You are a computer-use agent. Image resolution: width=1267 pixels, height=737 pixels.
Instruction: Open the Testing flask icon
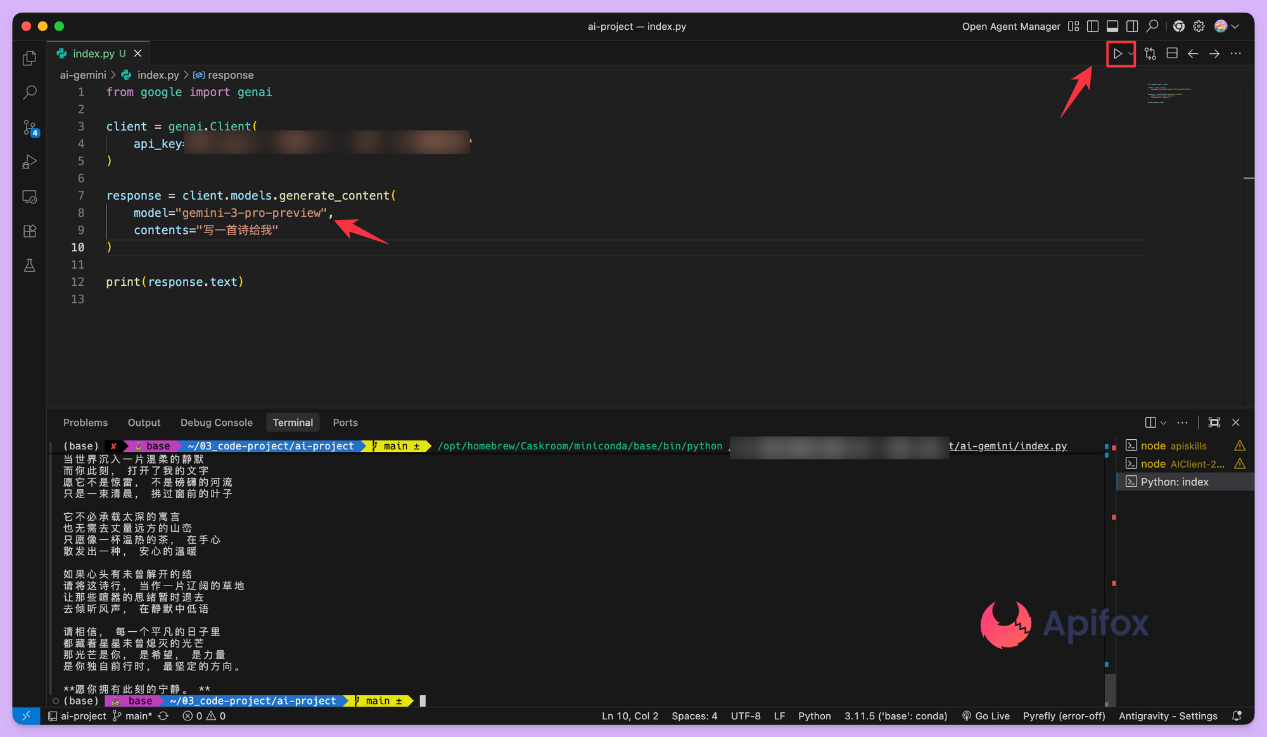[29, 266]
